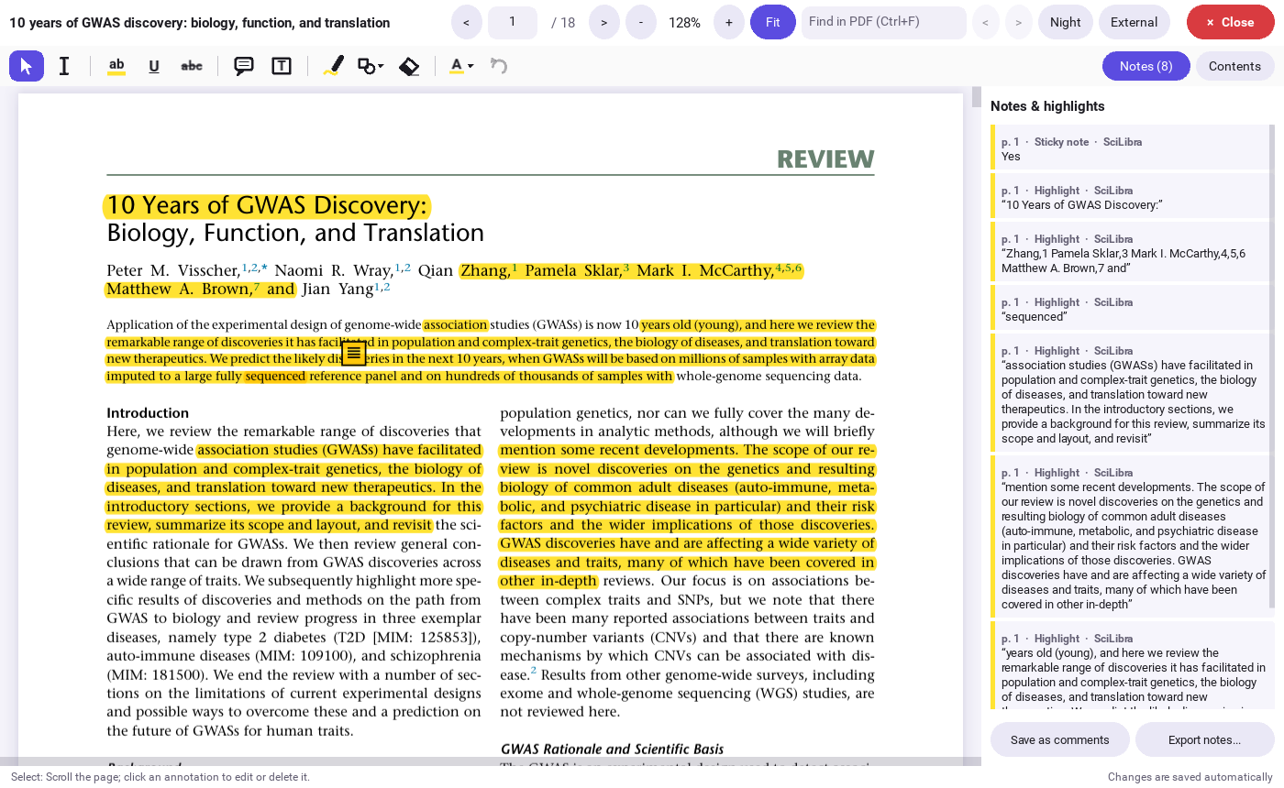The width and height of the screenshot is (1284, 788).
Task: Select the "mention some recent developments" highlight note
Action: pos(1130,538)
